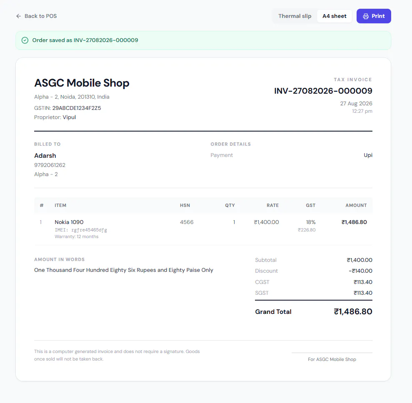
Task: Click the green checkmark success icon
Action: (x=25, y=40)
